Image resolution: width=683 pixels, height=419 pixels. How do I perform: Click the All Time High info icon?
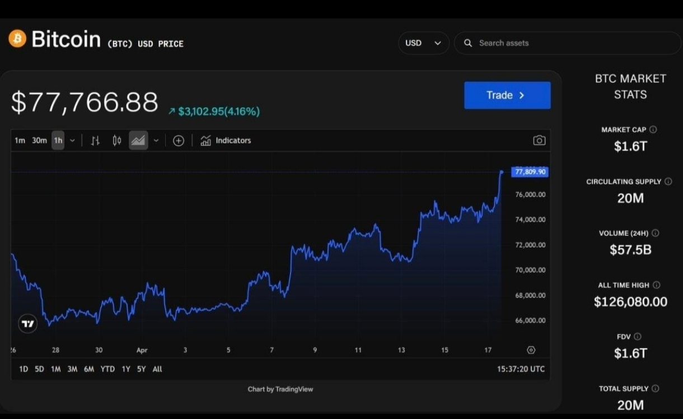click(x=657, y=285)
